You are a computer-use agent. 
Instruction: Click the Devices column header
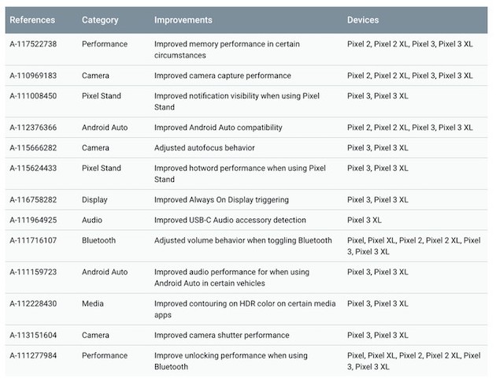coord(363,20)
